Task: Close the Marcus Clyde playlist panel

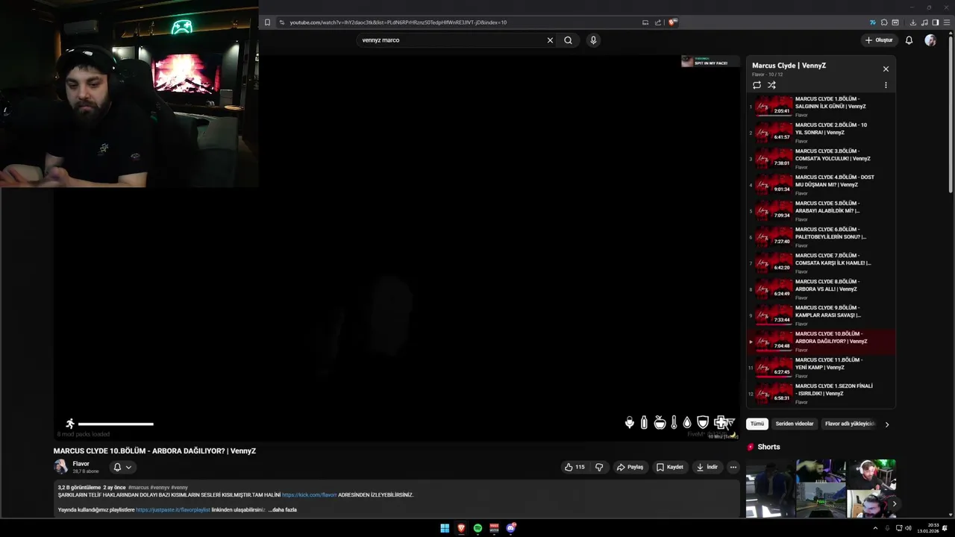Action: pyautogui.click(x=886, y=69)
